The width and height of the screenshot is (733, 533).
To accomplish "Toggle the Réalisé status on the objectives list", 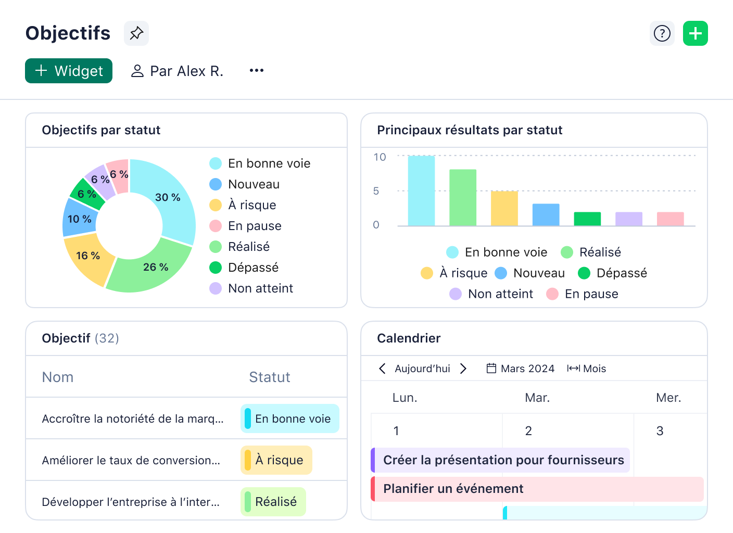I will click(x=273, y=501).
